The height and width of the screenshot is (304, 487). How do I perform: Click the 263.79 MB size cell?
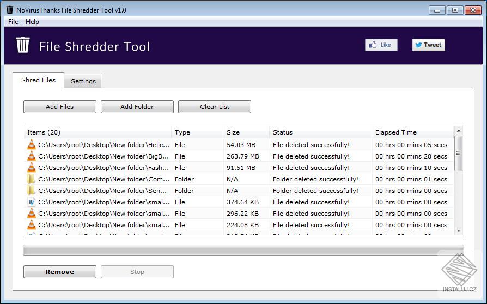[243, 156]
